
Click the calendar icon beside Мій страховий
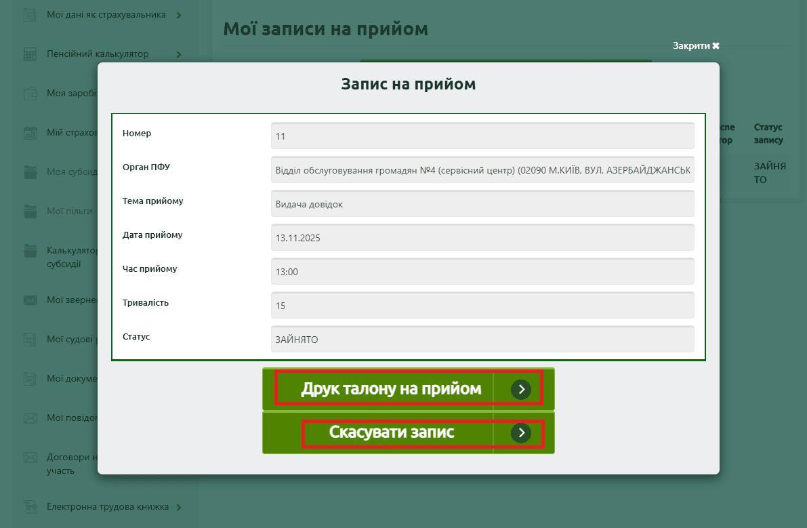[x=30, y=133]
